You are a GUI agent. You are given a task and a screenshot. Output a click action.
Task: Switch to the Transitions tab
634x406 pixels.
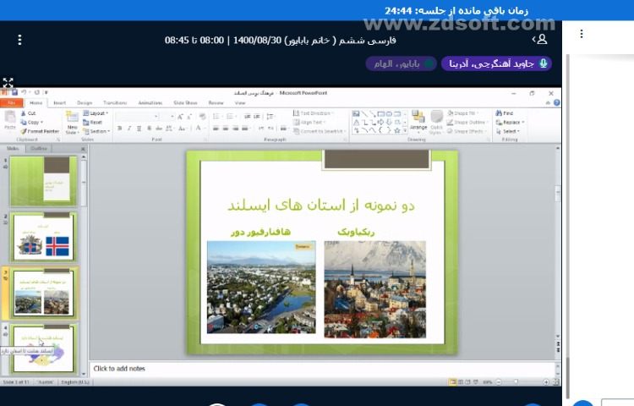tap(115, 103)
